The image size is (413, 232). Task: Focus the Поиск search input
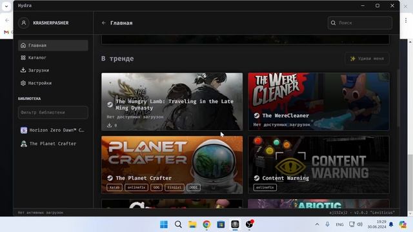[x=360, y=23]
